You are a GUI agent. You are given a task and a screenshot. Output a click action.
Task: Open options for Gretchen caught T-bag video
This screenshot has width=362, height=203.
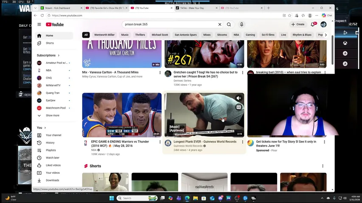(242, 72)
